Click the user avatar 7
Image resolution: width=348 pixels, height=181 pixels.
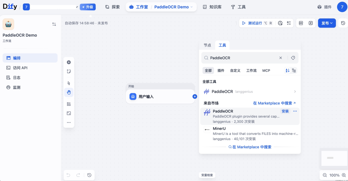[x=342, y=7]
